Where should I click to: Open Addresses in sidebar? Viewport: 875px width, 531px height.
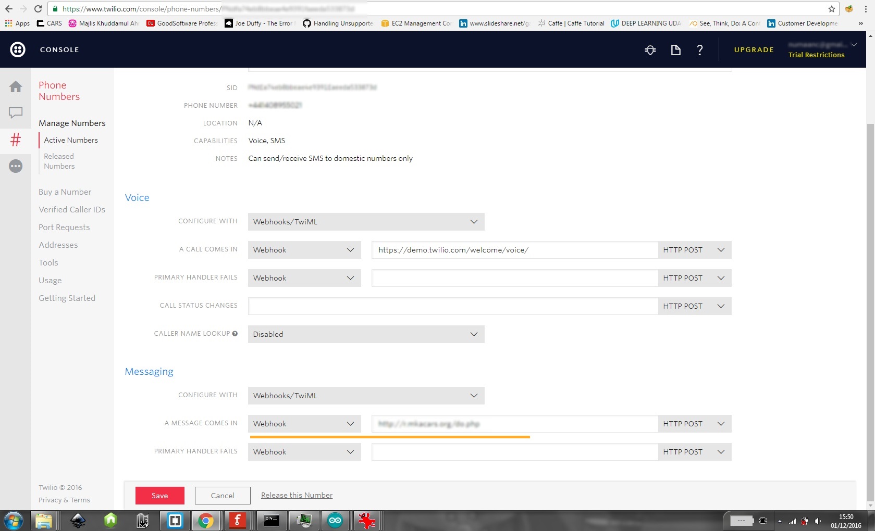[x=58, y=245]
